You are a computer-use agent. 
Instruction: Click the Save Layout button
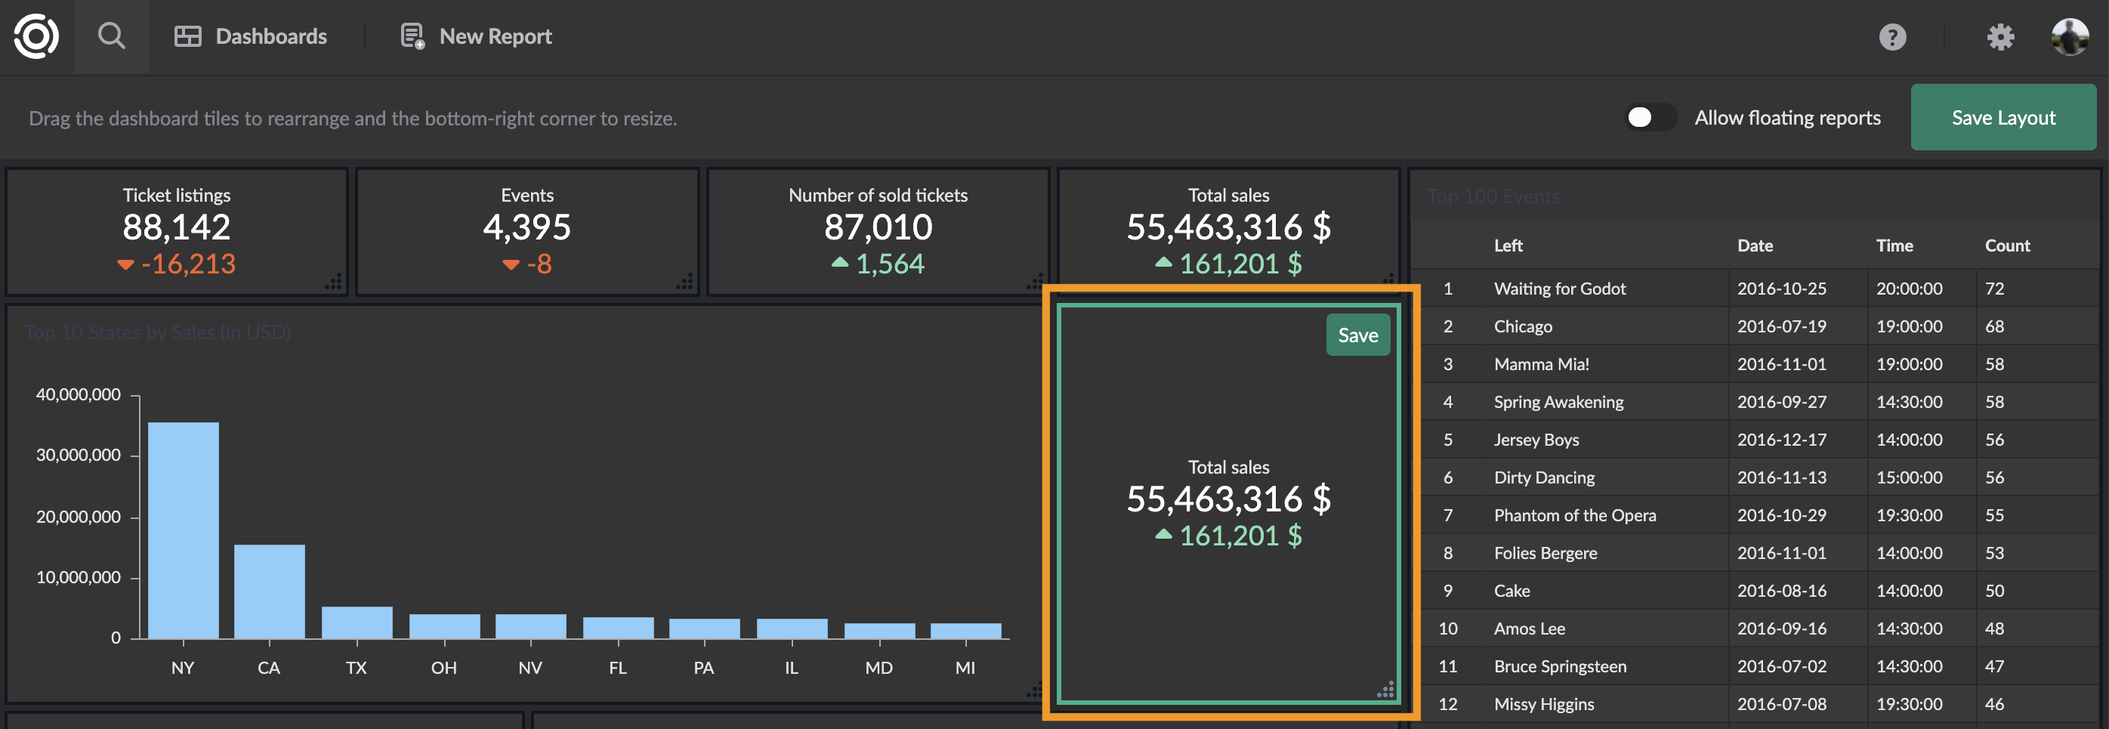coord(2002,117)
